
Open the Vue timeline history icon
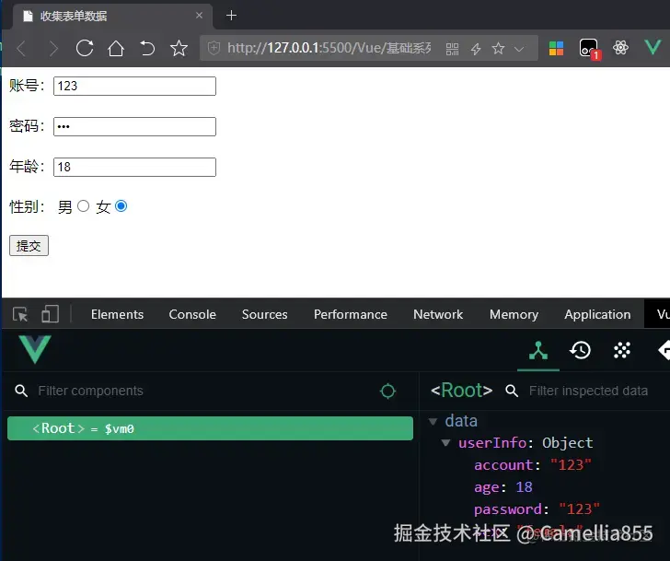tap(580, 351)
